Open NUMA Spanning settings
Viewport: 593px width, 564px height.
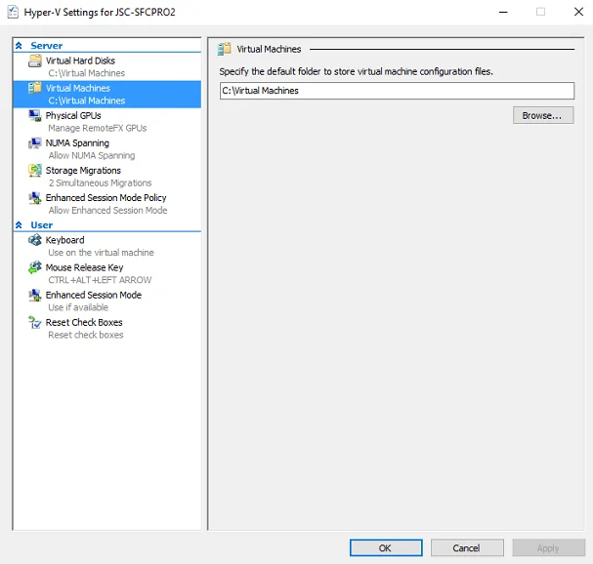point(107,149)
